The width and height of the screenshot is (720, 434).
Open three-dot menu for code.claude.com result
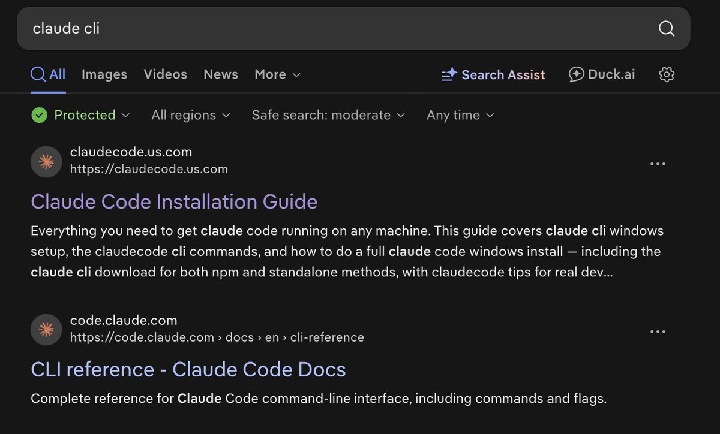coord(658,331)
